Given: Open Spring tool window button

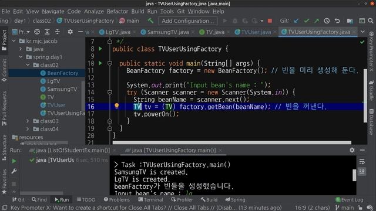Looking at the screenshot, I should [x=235, y=199].
